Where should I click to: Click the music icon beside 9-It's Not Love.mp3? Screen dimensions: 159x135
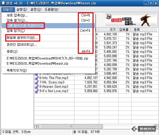point(37,91)
